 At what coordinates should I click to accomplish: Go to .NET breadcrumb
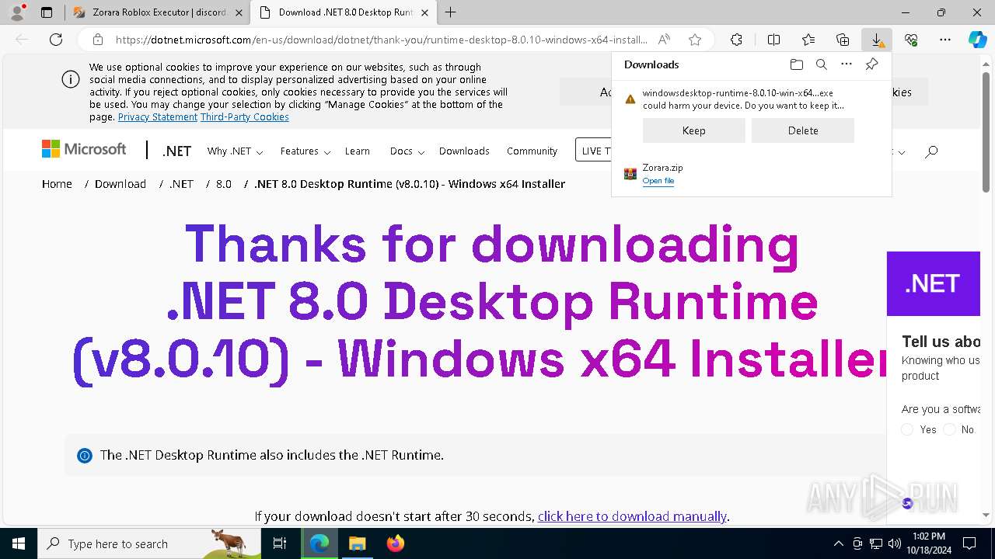pos(181,184)
